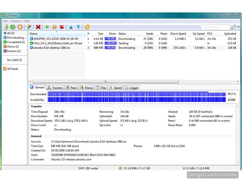Click the Create New Torrent wand icon

pyautogui.click(x=29, y=27)
